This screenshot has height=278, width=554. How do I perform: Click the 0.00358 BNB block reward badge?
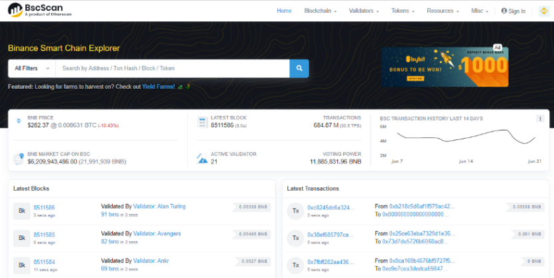tap(253, 207)
